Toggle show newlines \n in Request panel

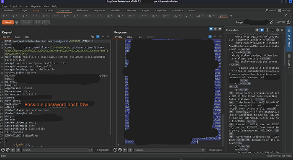pyautogui.click(x=103, y=36)
